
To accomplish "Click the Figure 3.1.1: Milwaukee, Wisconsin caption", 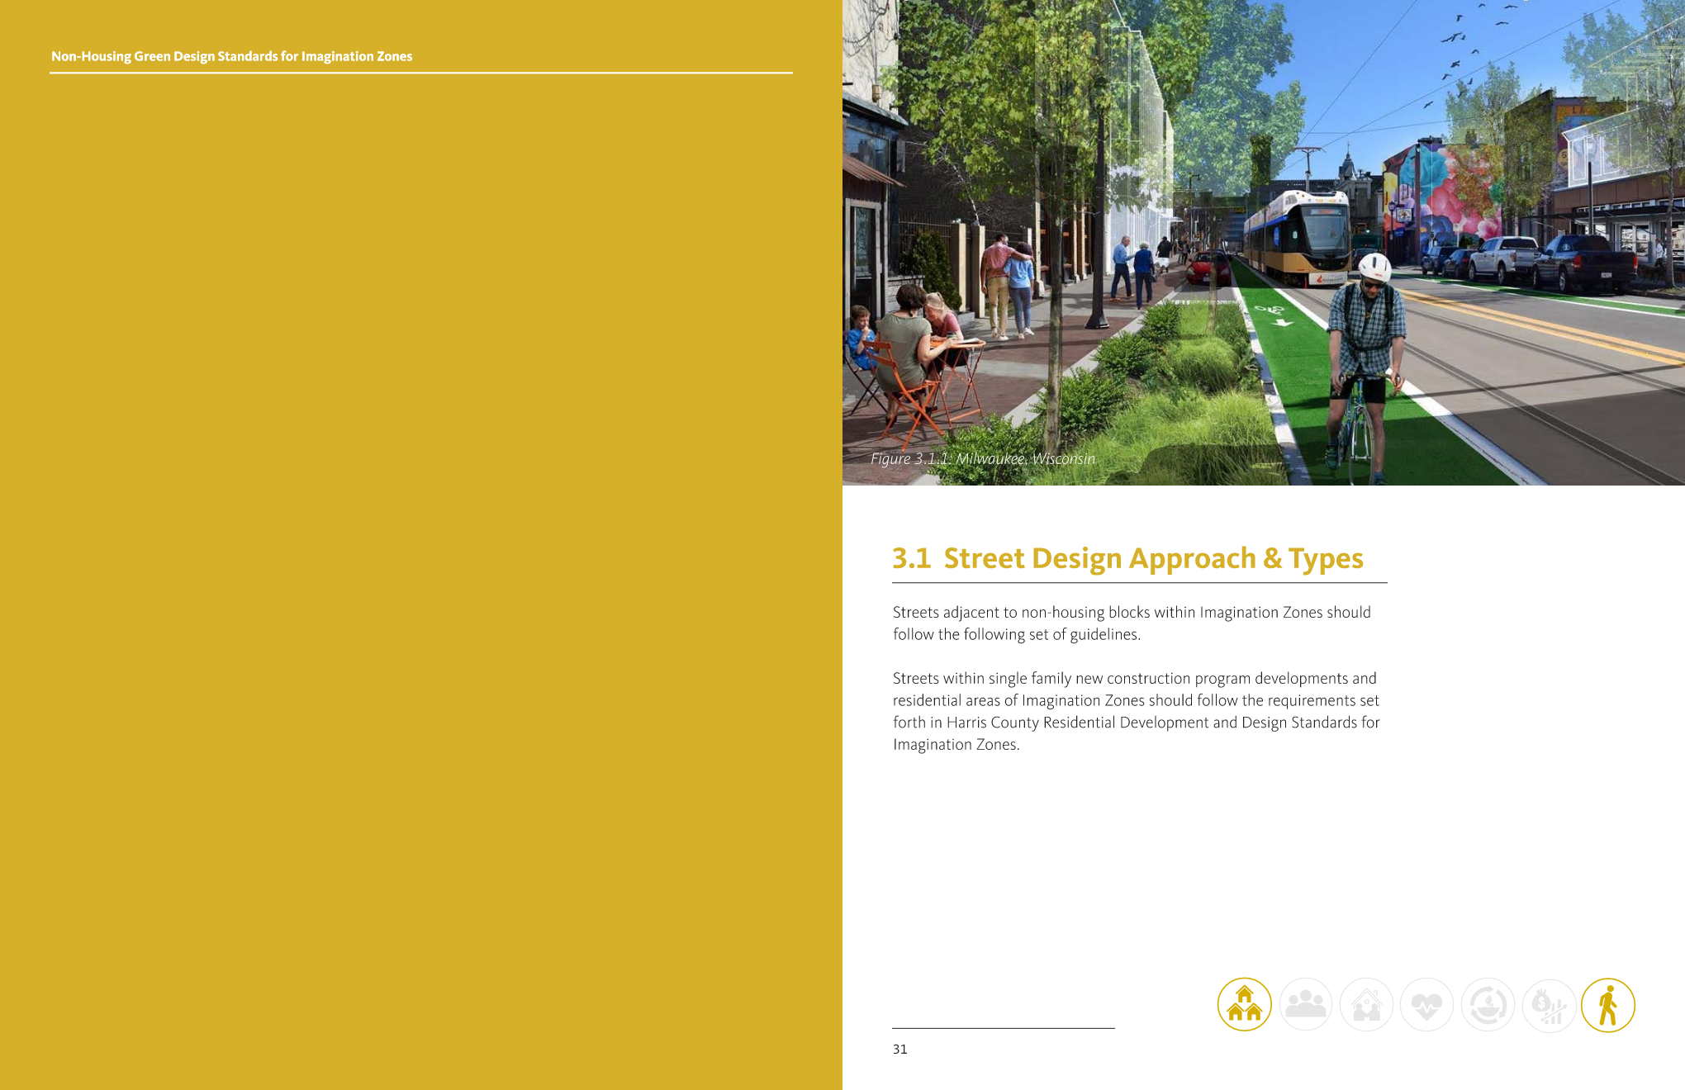I will [x=982, y=458].
